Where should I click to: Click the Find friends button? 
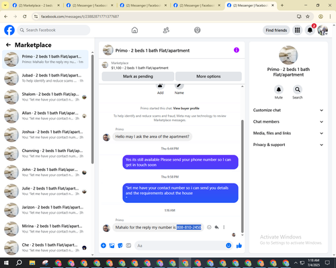(276, 30)
